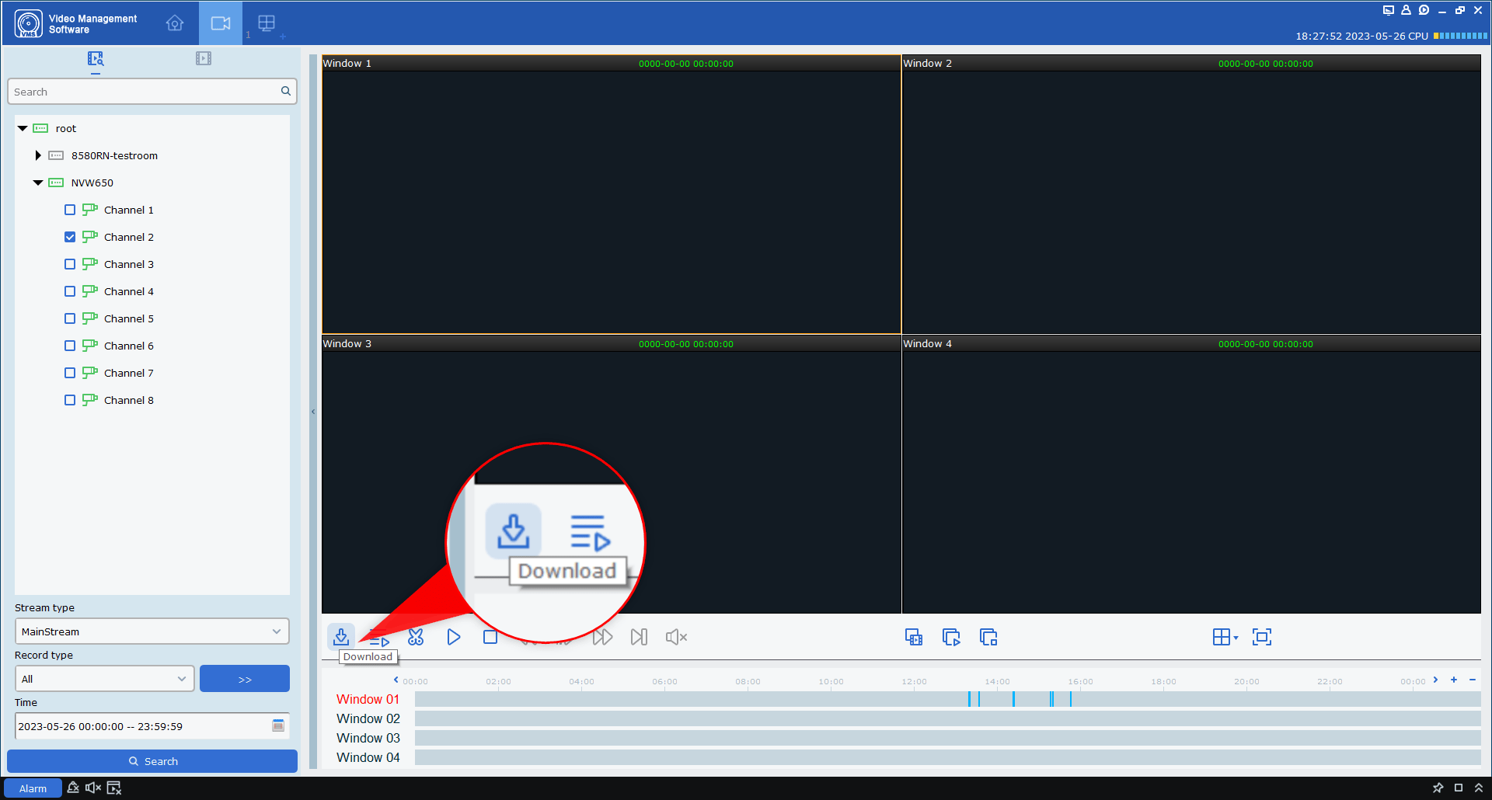
Task: Mute audio with the speaker icon
Action: pos(676,637)
